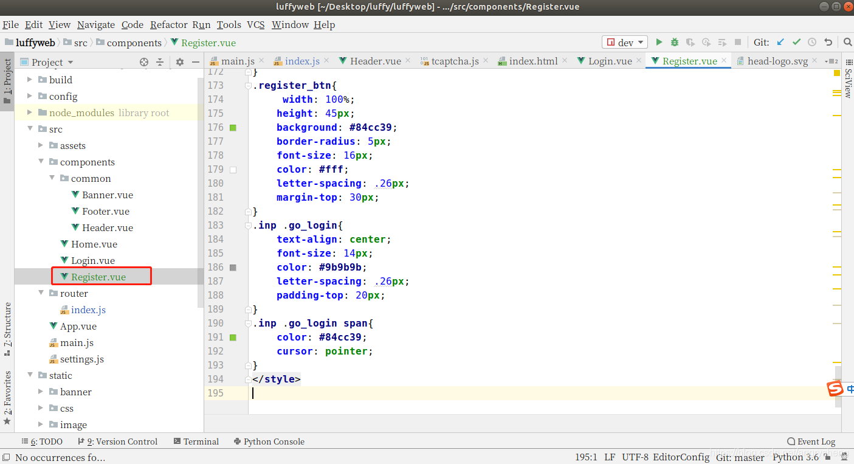Expand the assets folder
854x464 pixels.
(41, 145)
